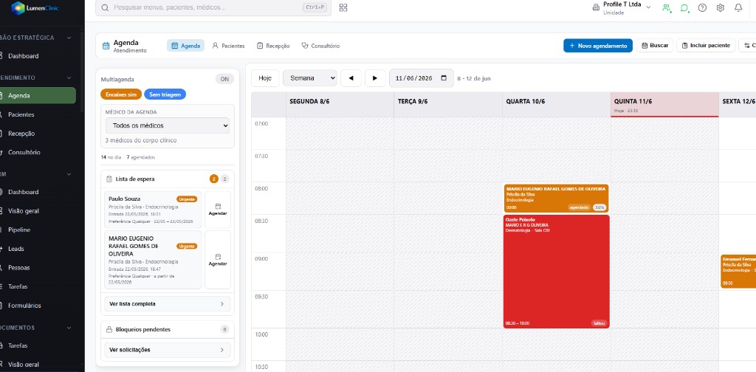Open the users icon in top bar
This screenshot has width=756, height=372.
[667, 7]
